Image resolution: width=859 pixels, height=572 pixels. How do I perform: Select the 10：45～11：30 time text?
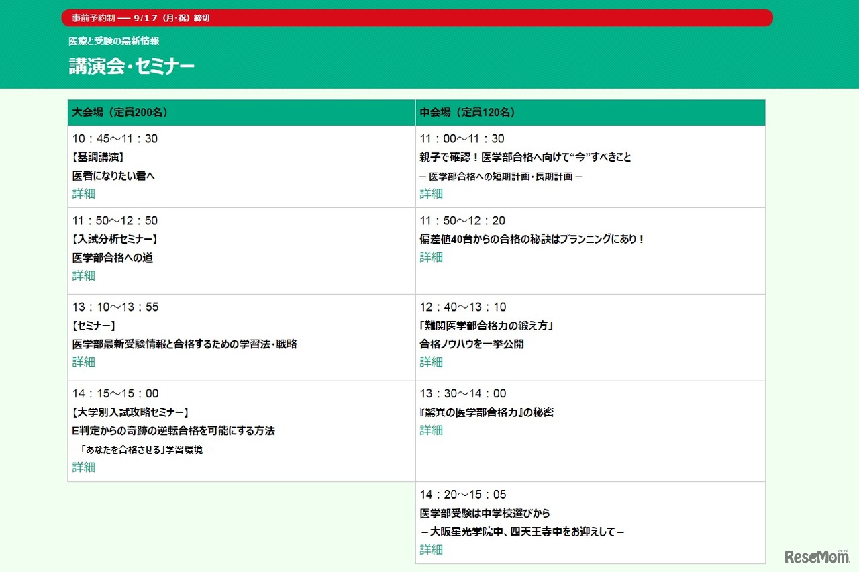(x=115, y=139)
